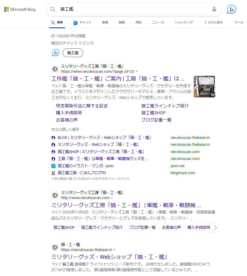Click the 猫工艦 chat topic chip
Screen dimensions: 247x276
(x=73, y=53)
